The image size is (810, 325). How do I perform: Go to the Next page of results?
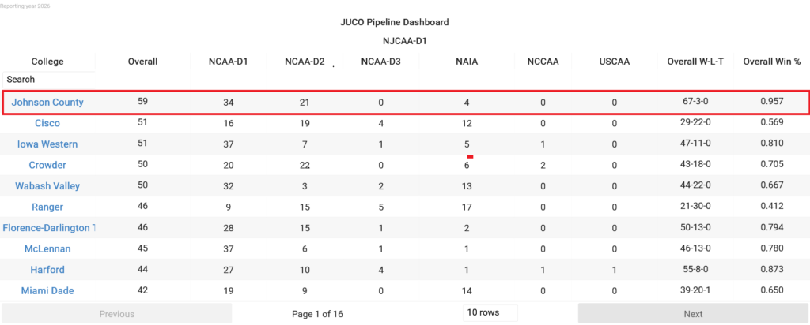pos(693,314)
